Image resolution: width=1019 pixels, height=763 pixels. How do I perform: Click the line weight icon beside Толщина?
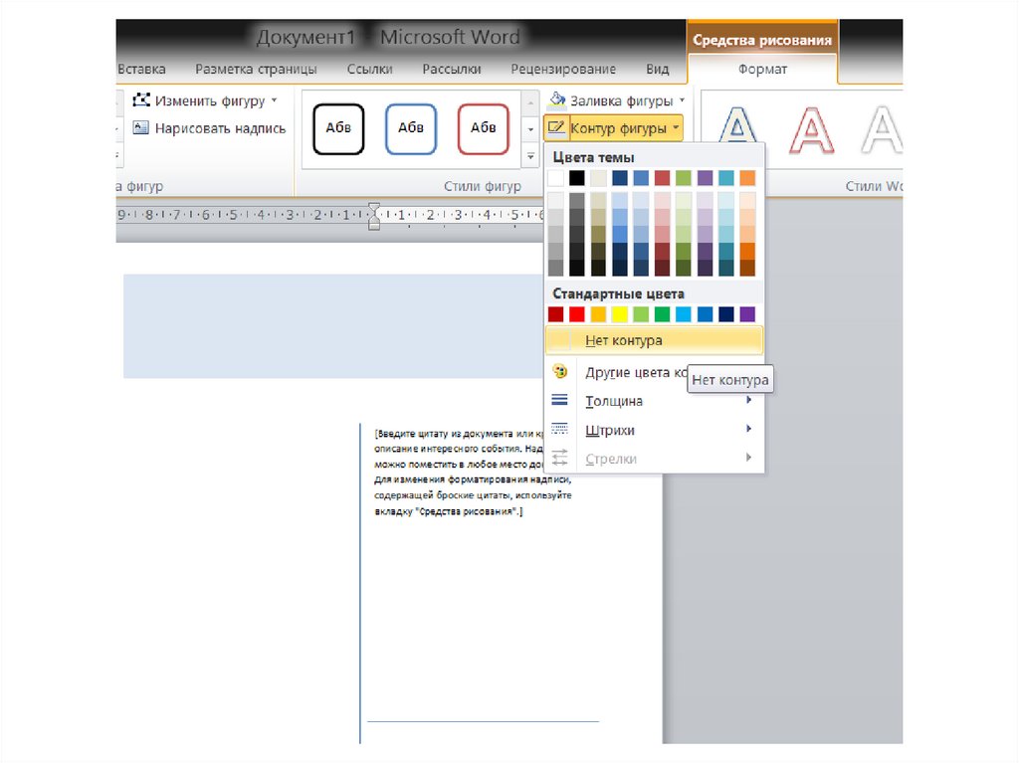pos(559,401)
